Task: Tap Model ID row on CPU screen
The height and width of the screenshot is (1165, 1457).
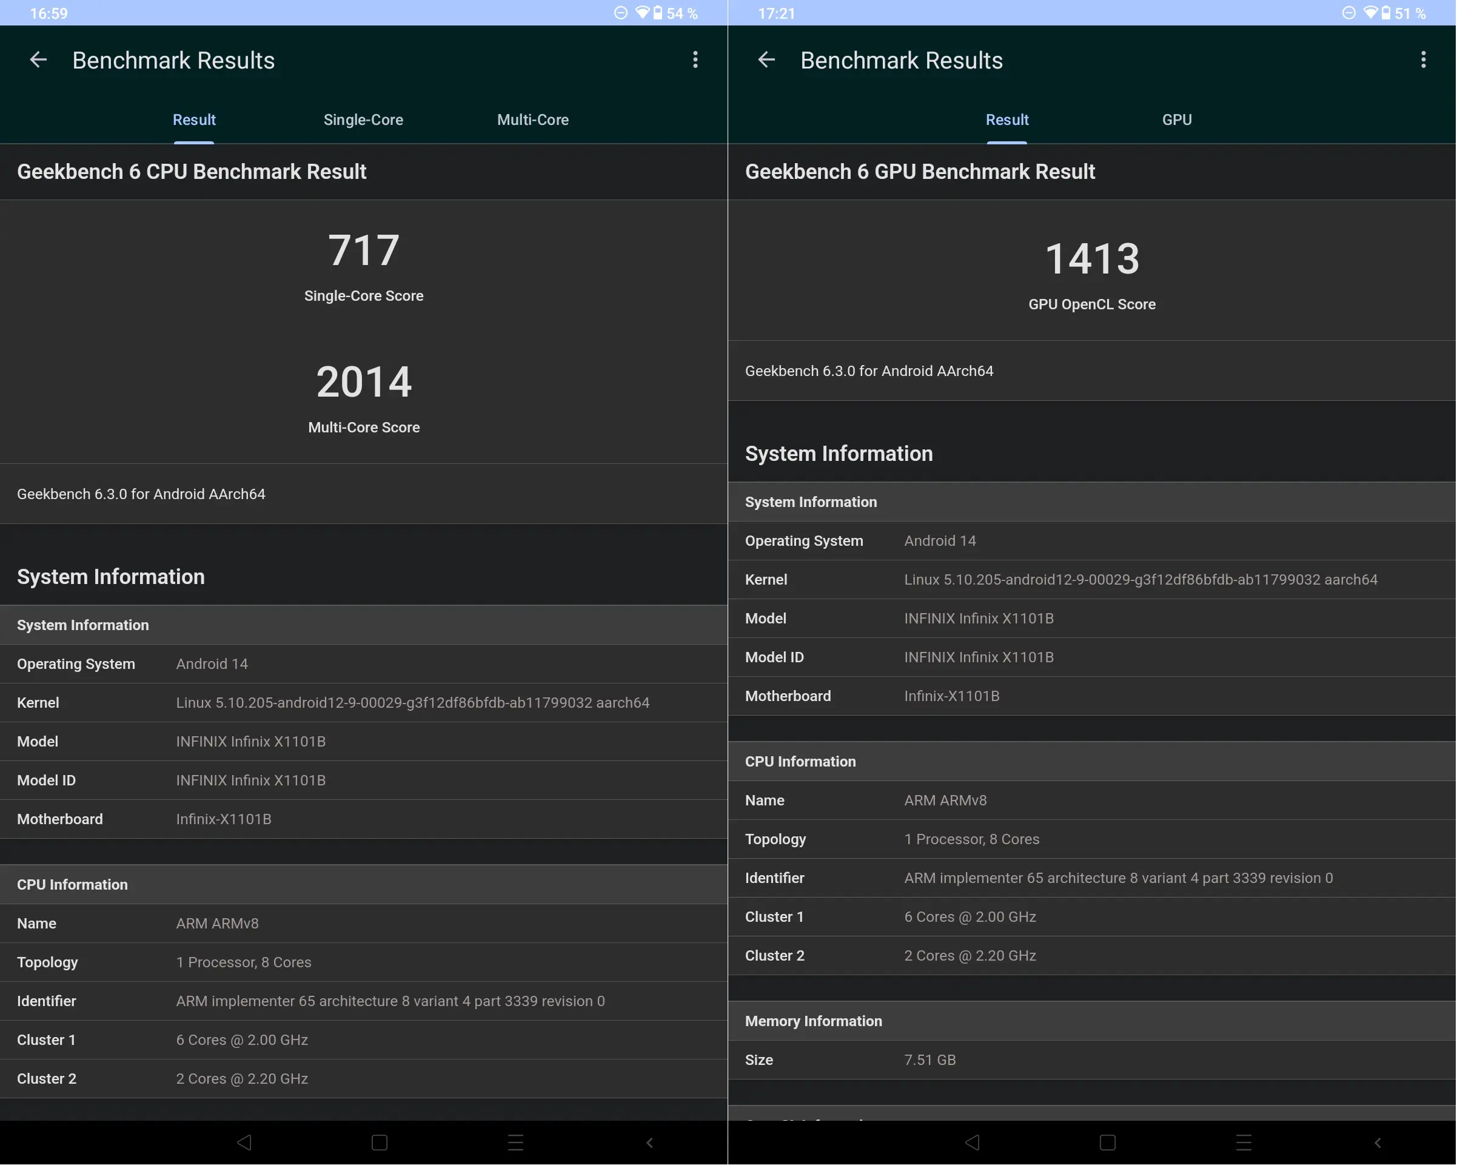Action: (364, 781)
